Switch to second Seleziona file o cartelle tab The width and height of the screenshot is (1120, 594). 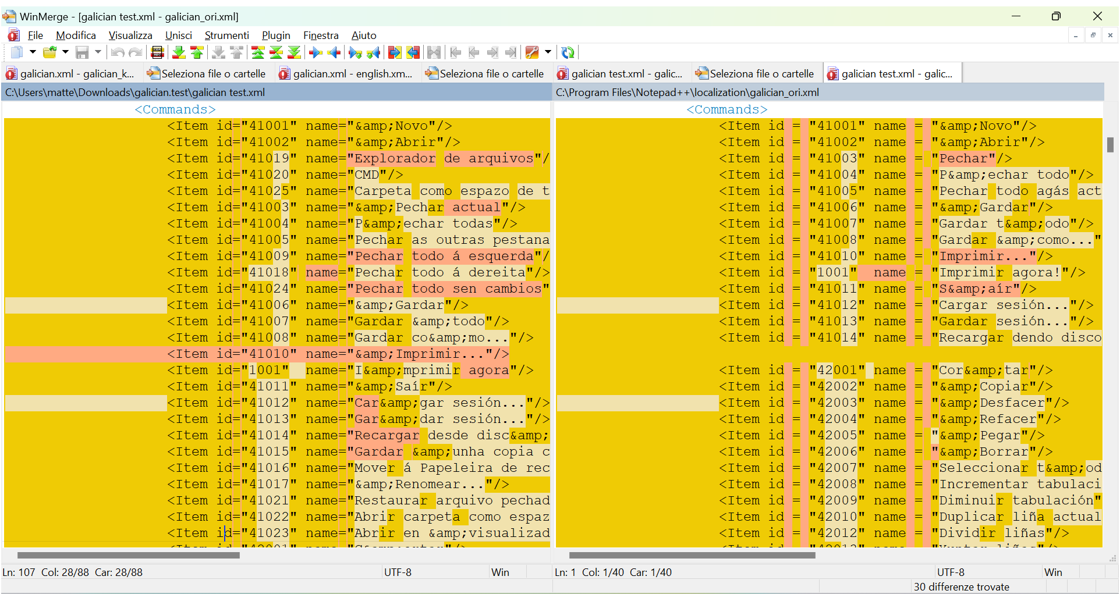[x=485, y=74]
